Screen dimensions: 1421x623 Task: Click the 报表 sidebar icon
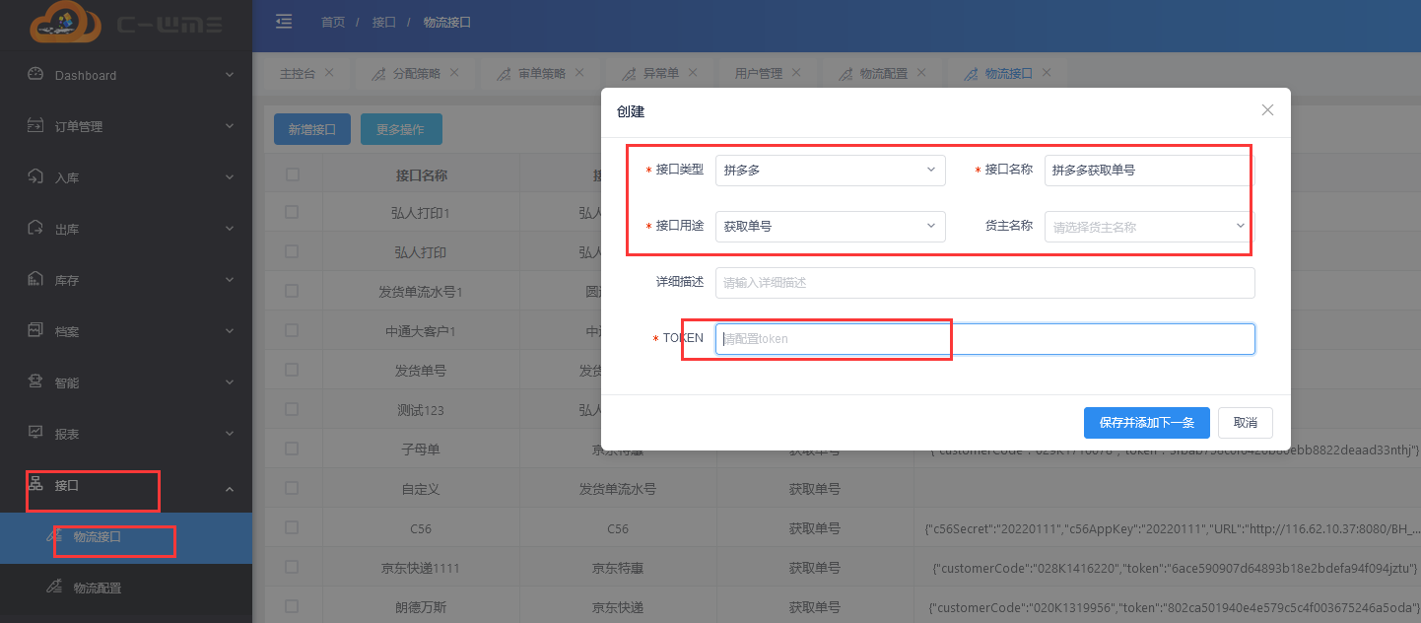coord(35,433)
